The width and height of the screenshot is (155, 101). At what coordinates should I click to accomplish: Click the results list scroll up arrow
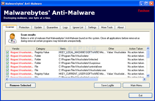[x=148, y=48]
